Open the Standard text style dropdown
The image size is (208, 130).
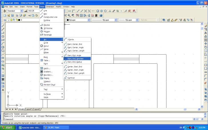point(21,11)
